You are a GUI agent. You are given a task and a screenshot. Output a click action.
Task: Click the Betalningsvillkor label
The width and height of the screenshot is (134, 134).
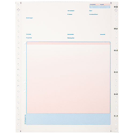click(71, 38)
